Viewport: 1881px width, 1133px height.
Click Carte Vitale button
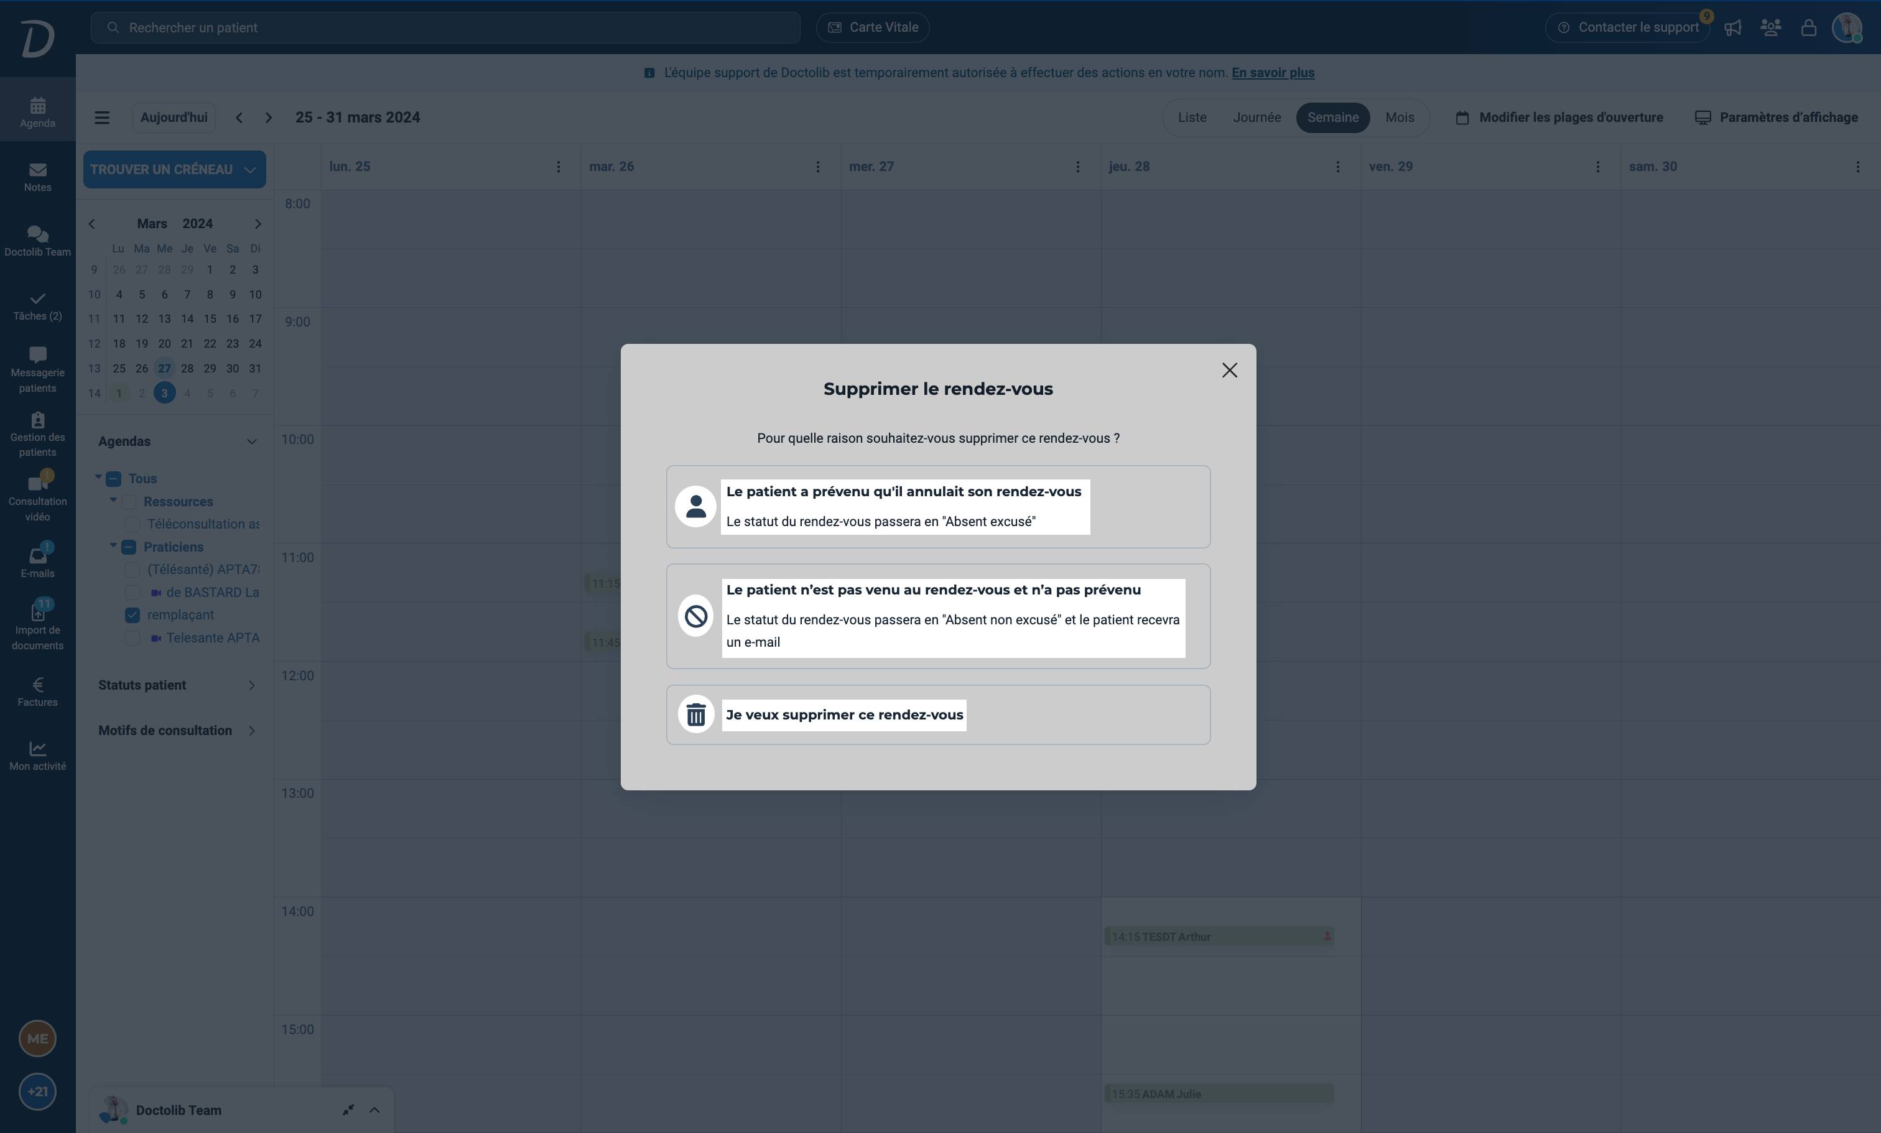click(x=873, y=27)
